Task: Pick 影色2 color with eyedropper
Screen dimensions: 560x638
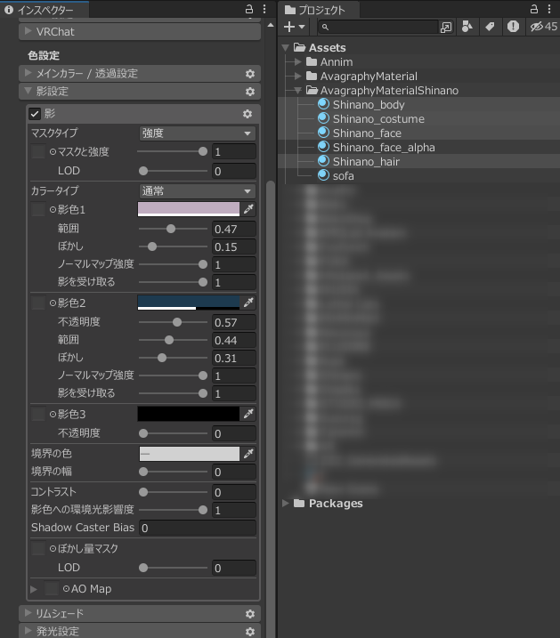Action: (248, 303)
